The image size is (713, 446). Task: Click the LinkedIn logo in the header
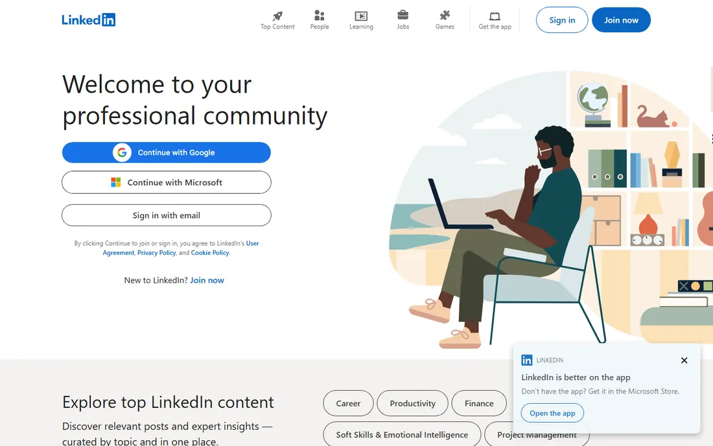(89, 20)
